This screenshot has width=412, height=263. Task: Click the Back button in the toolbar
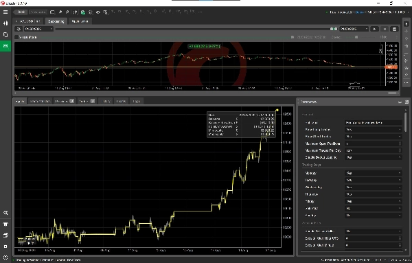tap(21, 12)
